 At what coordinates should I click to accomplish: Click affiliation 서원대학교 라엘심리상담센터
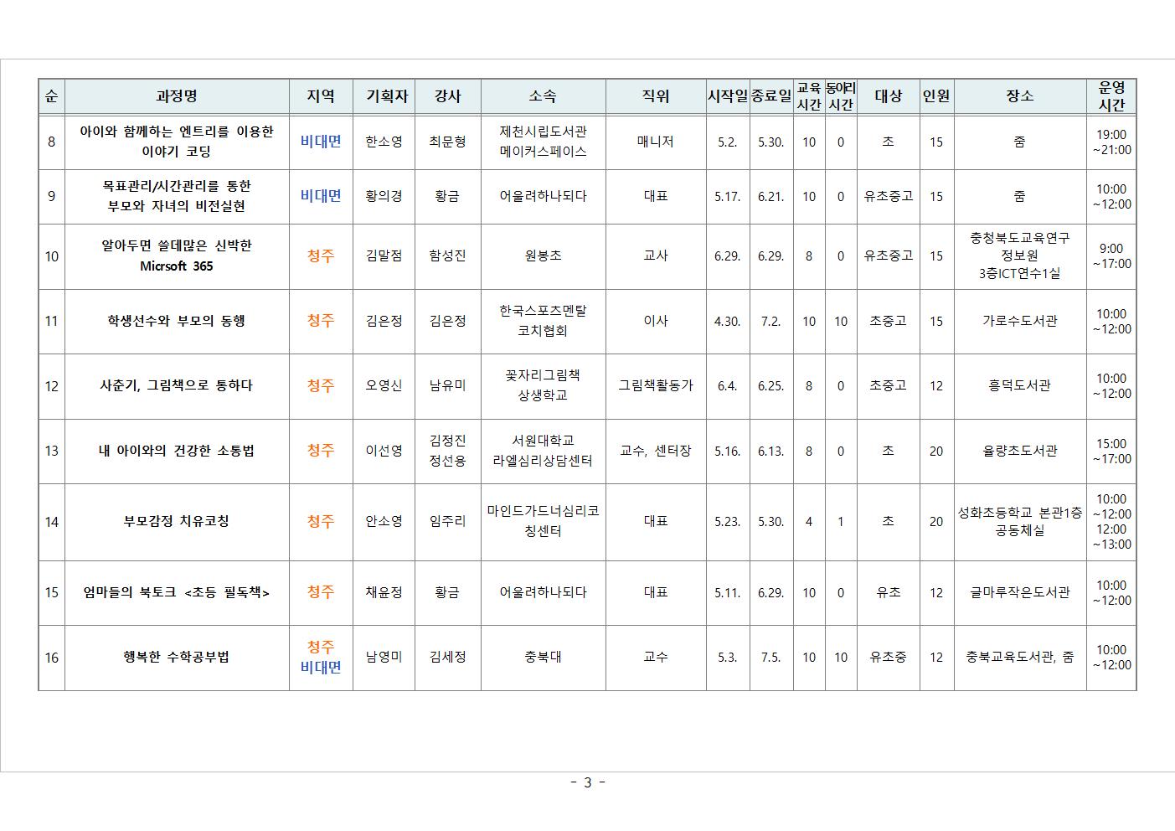tap(543, 451)
